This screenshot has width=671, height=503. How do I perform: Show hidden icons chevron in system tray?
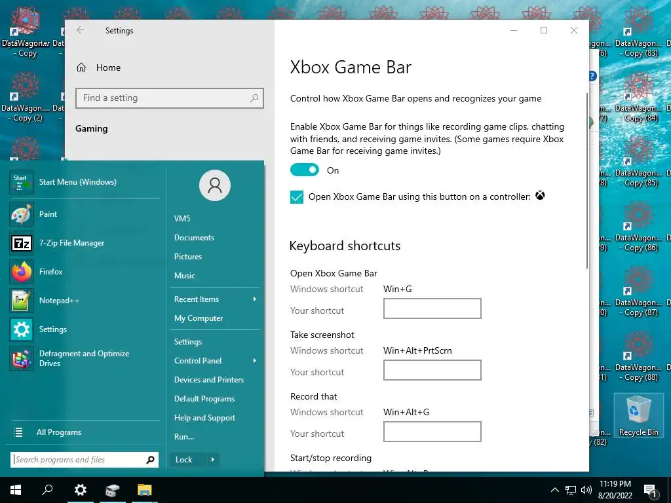(x=554, y=490)
